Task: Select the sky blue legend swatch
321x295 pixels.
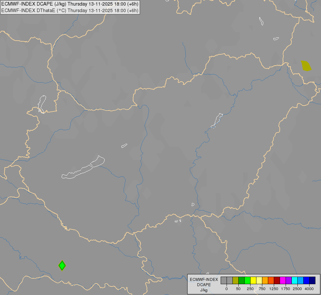Action: pos(301,281)
